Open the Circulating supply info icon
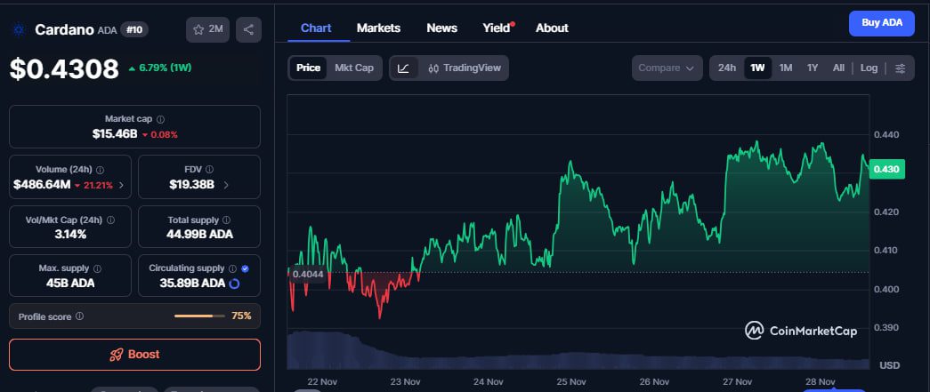 [x=232, y=268]
